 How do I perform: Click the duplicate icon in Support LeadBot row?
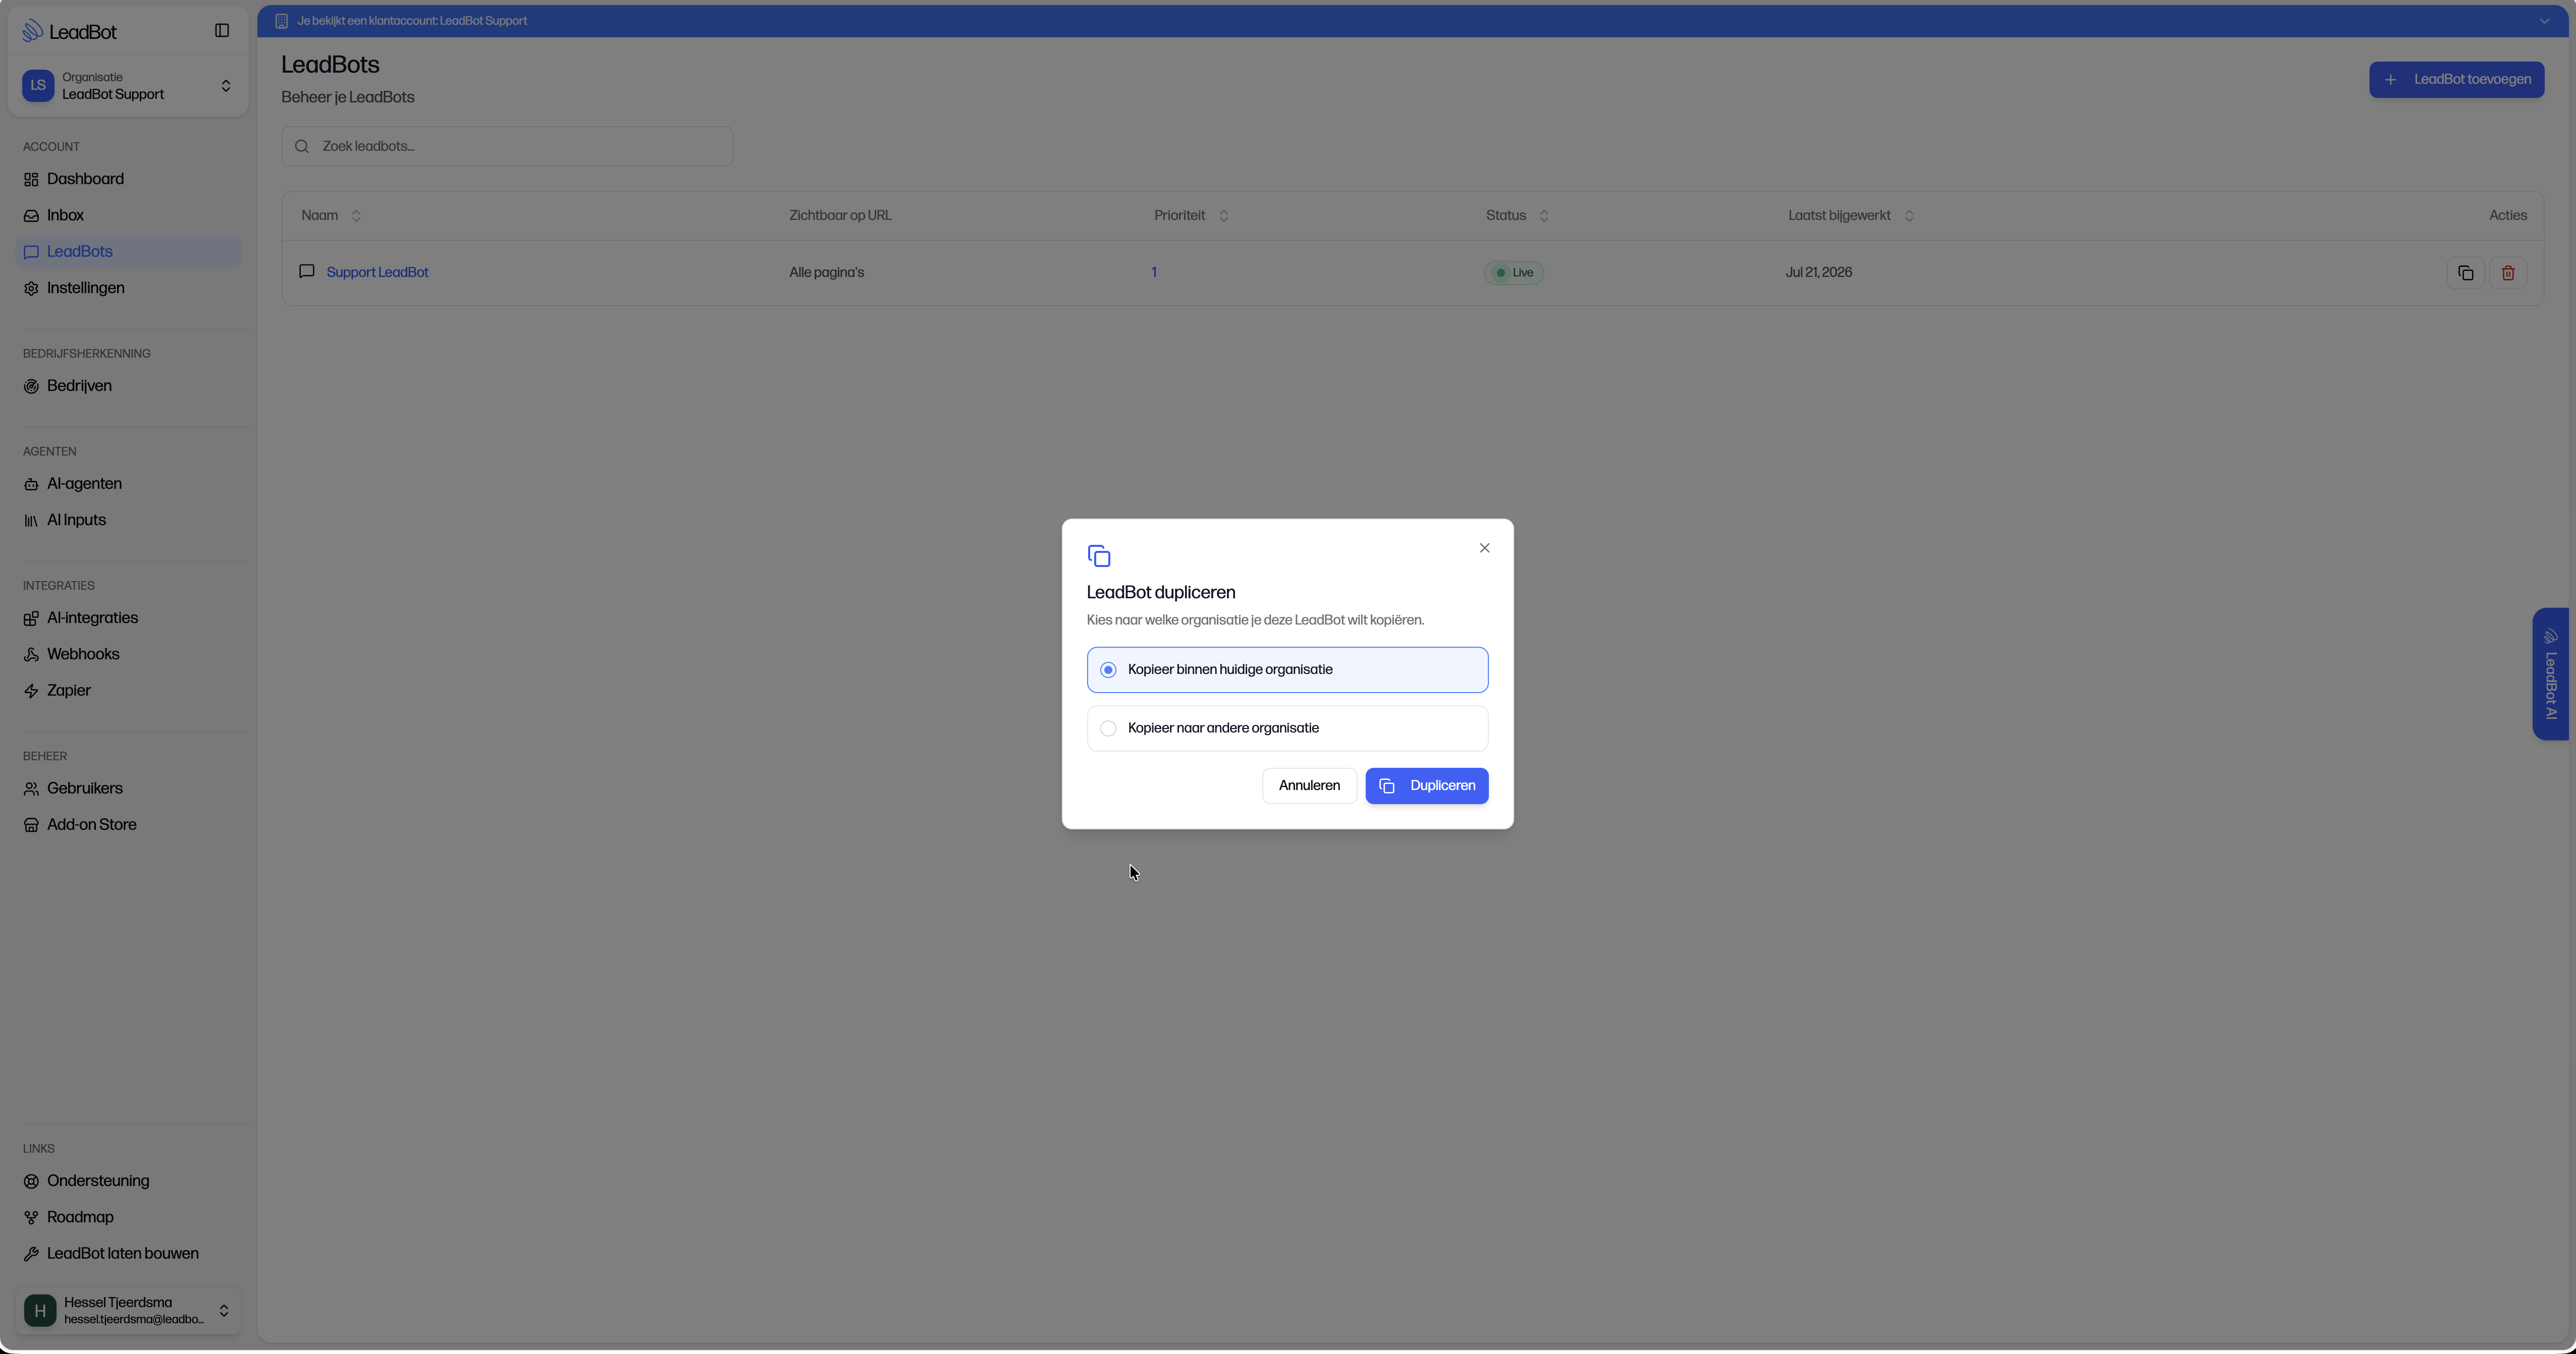[2465, 273]
